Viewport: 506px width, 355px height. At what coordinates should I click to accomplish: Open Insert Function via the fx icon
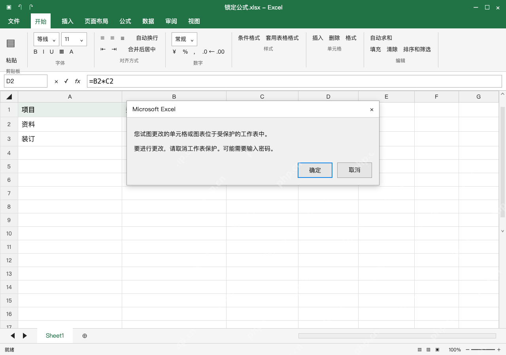(78, 81)
